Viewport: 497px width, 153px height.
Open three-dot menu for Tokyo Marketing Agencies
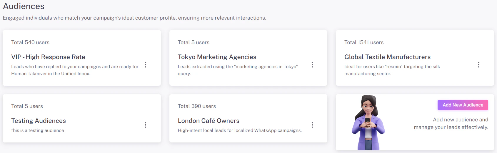(x=312, y=65)
